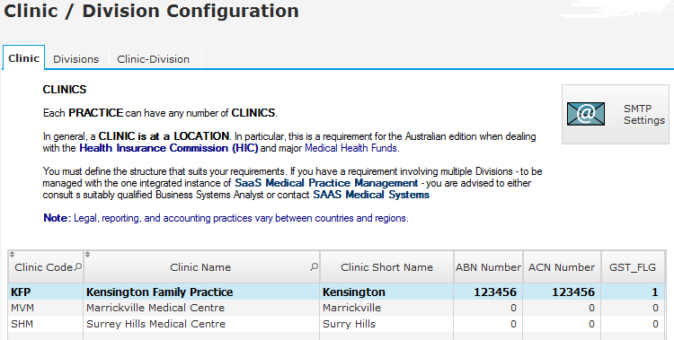Click the Health Insurance Commission (HIC) link
674x340 pixels.
pyautogui.click(x=169, y=148)
